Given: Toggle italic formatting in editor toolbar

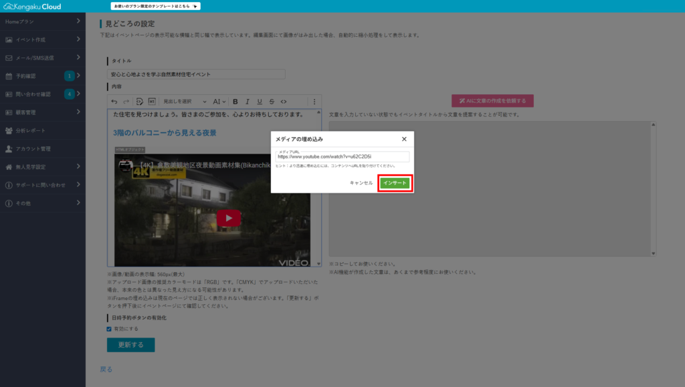Looking at the screenshot, I should pyautogui.click(x=248, y=102).
